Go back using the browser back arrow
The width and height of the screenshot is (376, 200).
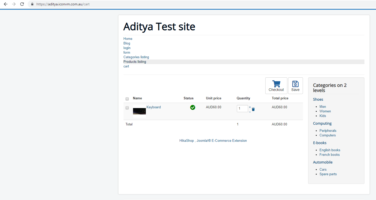(6, 4)
